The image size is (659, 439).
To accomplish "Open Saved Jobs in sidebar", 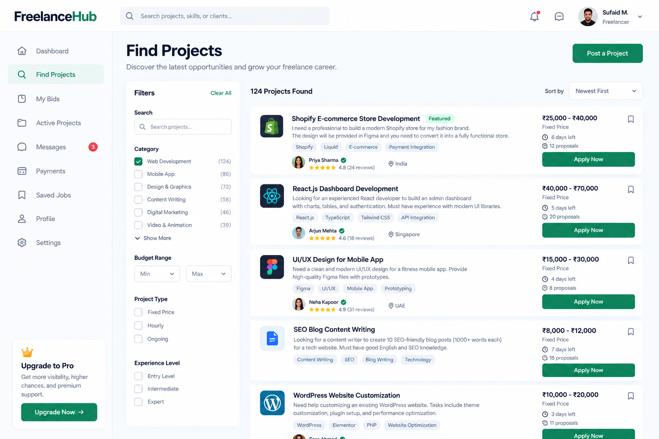I will tap(56, 195).
